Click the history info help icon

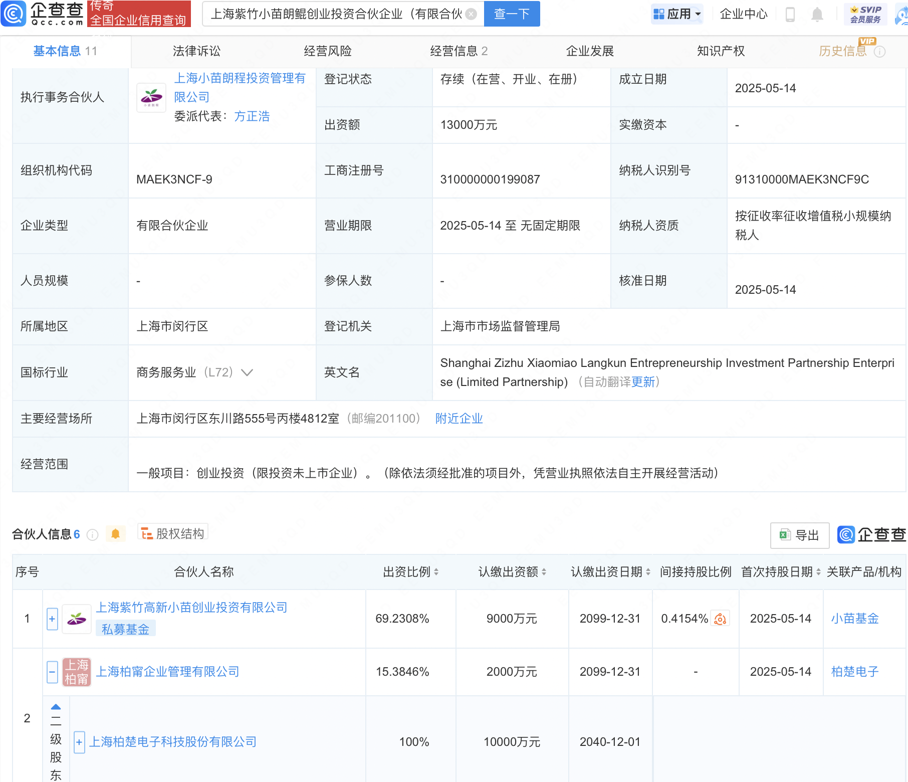(x=879, y=52)
